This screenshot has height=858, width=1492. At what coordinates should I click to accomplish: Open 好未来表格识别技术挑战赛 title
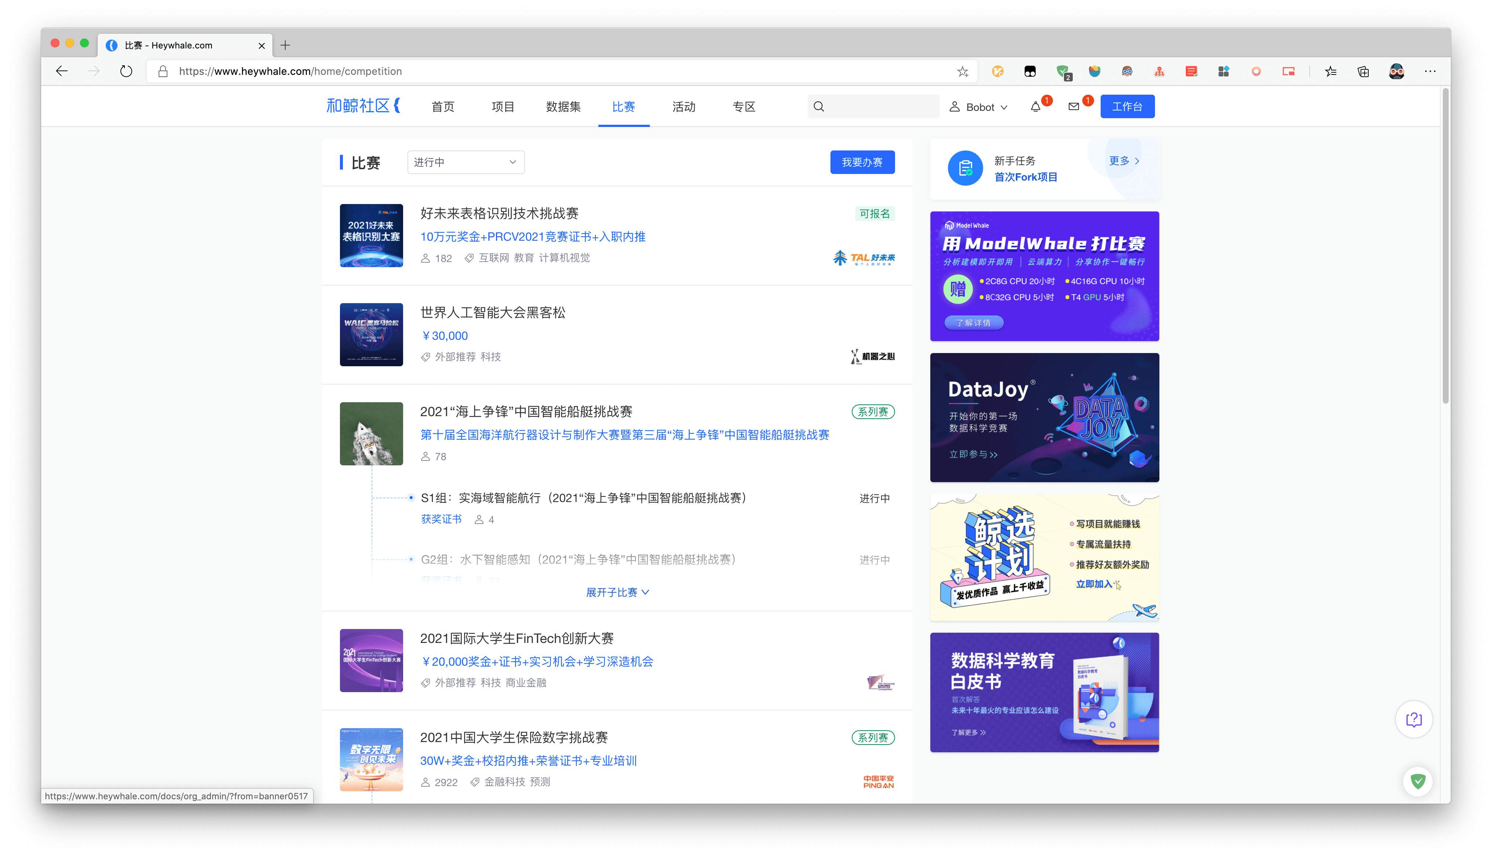point(499,213)
